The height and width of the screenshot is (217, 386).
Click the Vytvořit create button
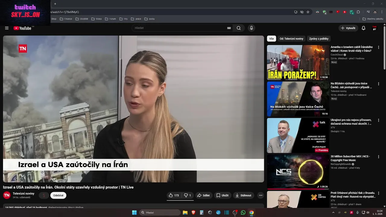348,28
